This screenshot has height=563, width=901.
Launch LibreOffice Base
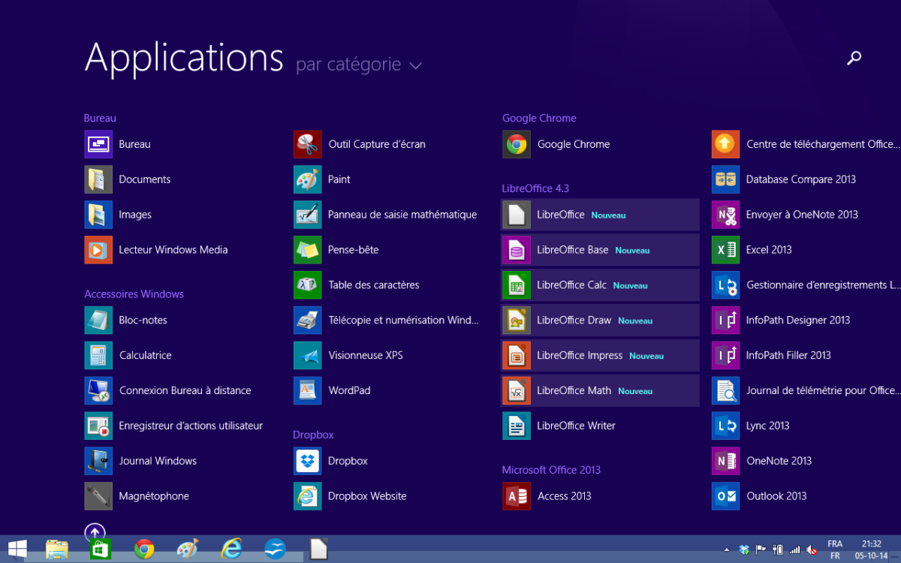[601, 250]
